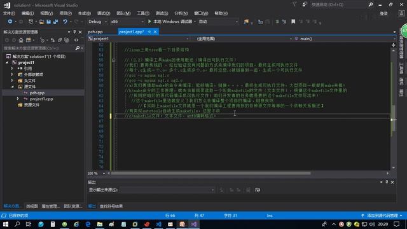Pin the Solution Explorer panel
The width and height of the screenshot is (407, 229).
click(74, 32)
